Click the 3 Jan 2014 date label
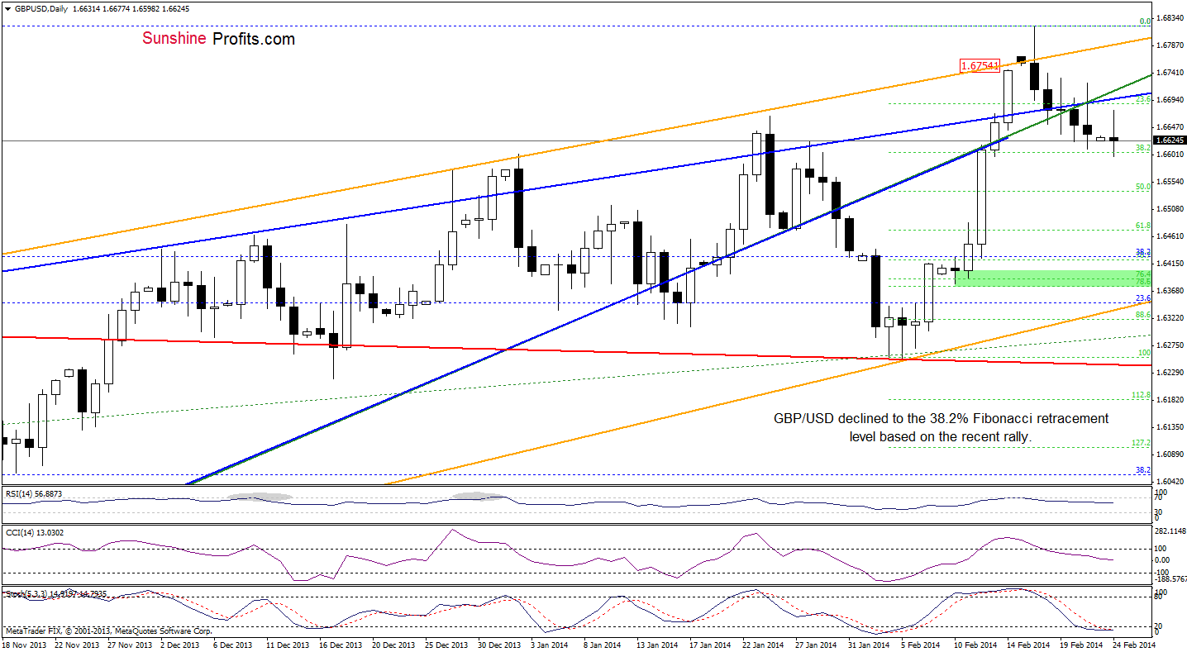 point(551,645)
